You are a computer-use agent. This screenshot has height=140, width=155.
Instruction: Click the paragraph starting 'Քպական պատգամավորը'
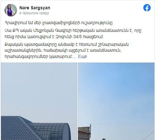click(x=67, y=50)
